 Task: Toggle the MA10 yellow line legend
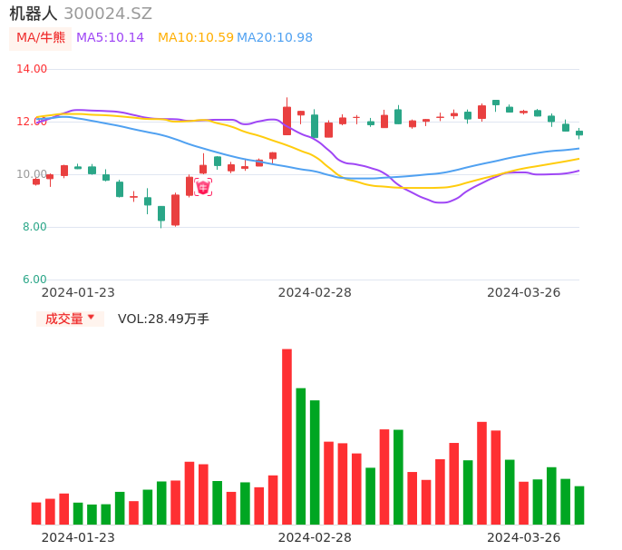click(x=195, y=38)
